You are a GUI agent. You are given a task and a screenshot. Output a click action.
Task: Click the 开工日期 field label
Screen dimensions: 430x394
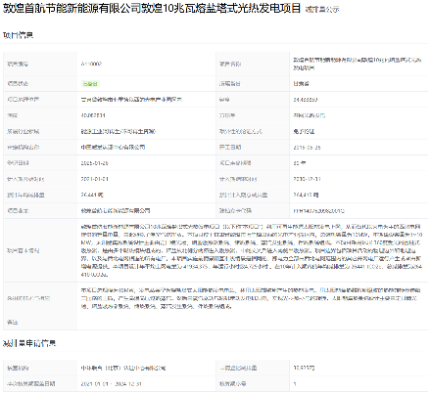click(x=230, y=148)
